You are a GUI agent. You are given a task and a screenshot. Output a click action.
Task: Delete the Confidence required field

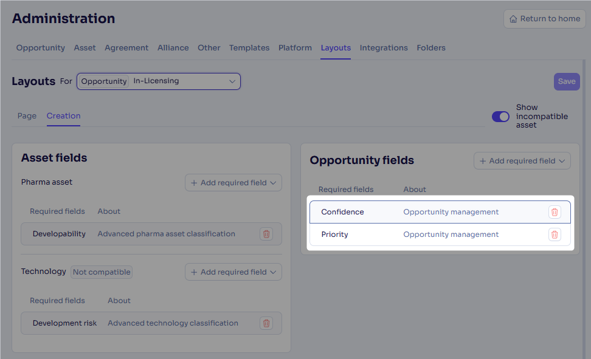(555, 212)
